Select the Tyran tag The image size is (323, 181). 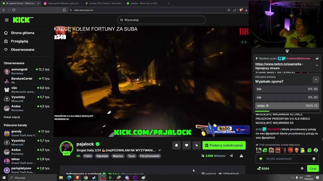click(x=131, y=156)
